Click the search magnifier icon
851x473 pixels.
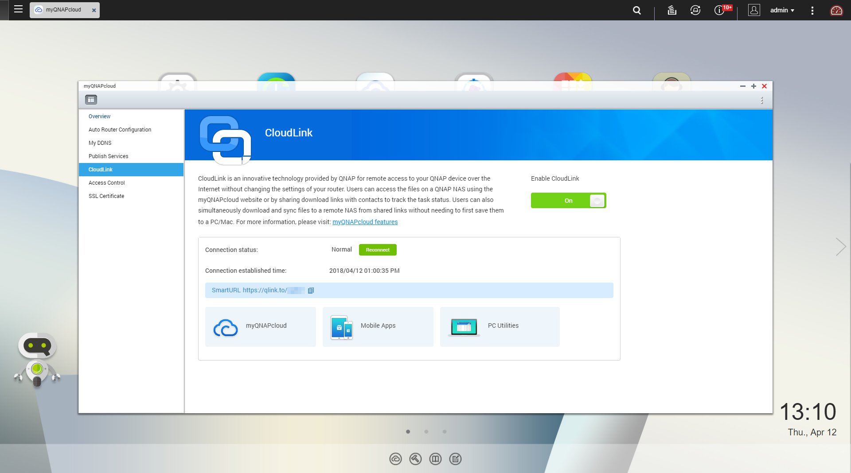pos(636,10)
